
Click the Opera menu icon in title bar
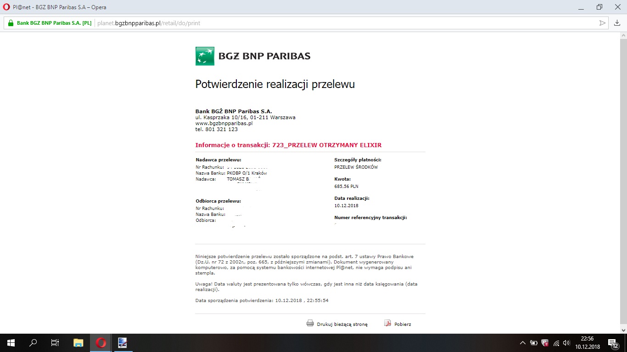click(x=6, y=7)
